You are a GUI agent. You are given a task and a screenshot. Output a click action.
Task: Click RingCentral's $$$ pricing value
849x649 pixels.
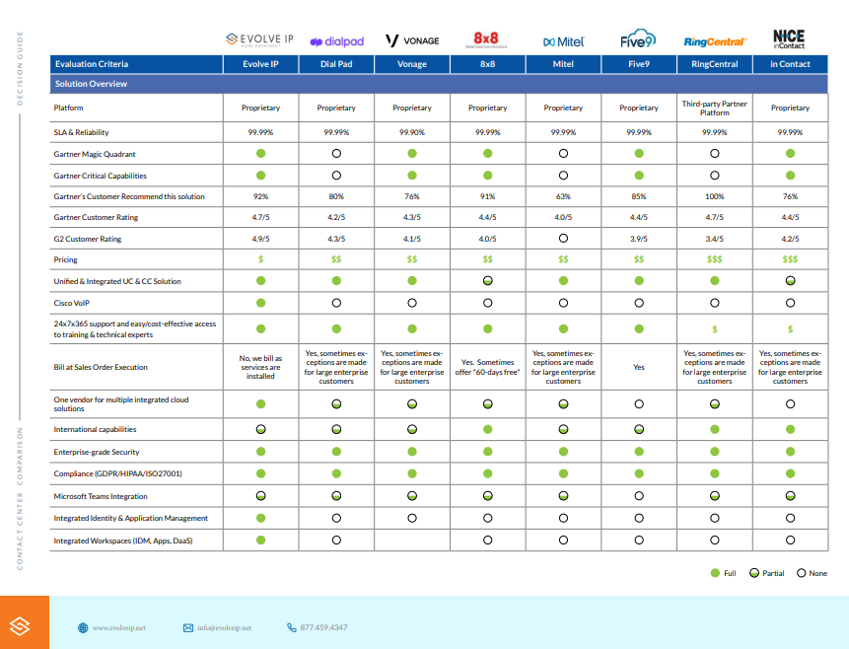click(x=715, y=259)
